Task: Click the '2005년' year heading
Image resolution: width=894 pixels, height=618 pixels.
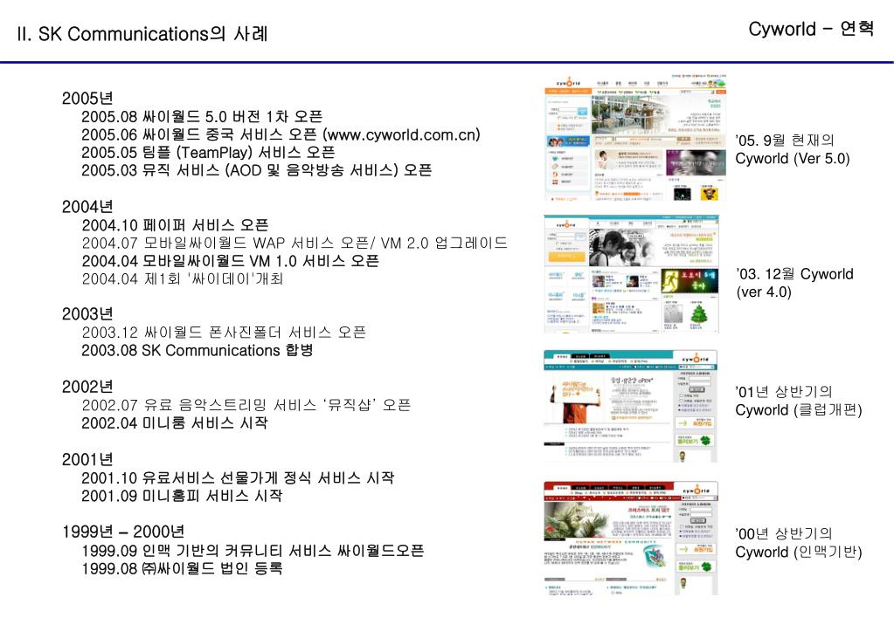Action: [87, 98]
